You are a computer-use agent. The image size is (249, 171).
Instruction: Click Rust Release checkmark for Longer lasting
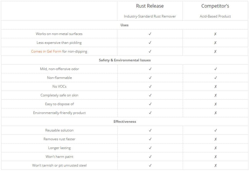pos(150,148)
